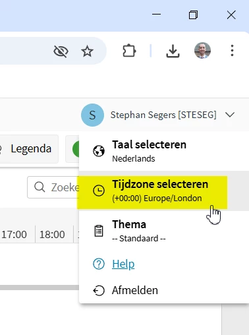Bookmark this page with the star icon
The width and height of the screenshot is (249, 335).
(x=87, y=51)
